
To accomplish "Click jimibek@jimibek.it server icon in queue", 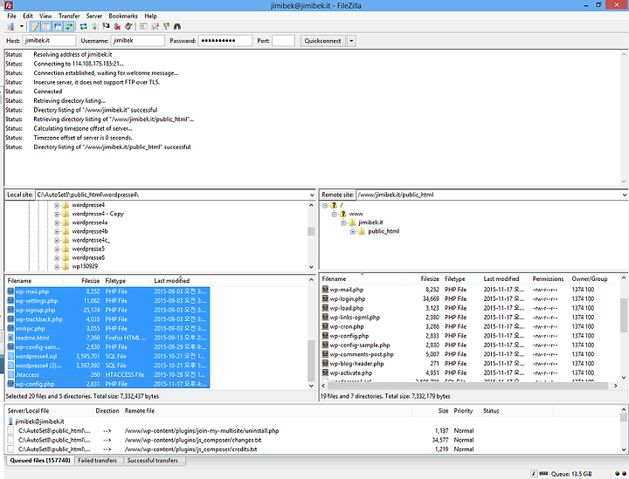I will [10, 421].
